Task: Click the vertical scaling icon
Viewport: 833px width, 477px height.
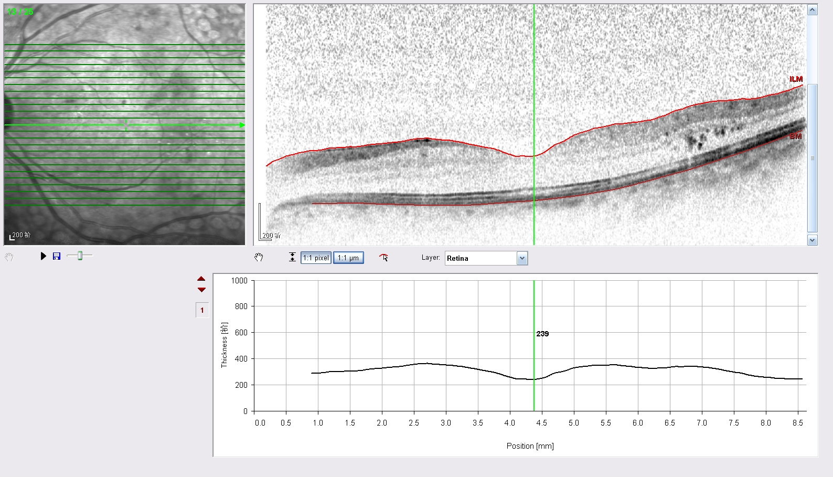Action: 292,257
